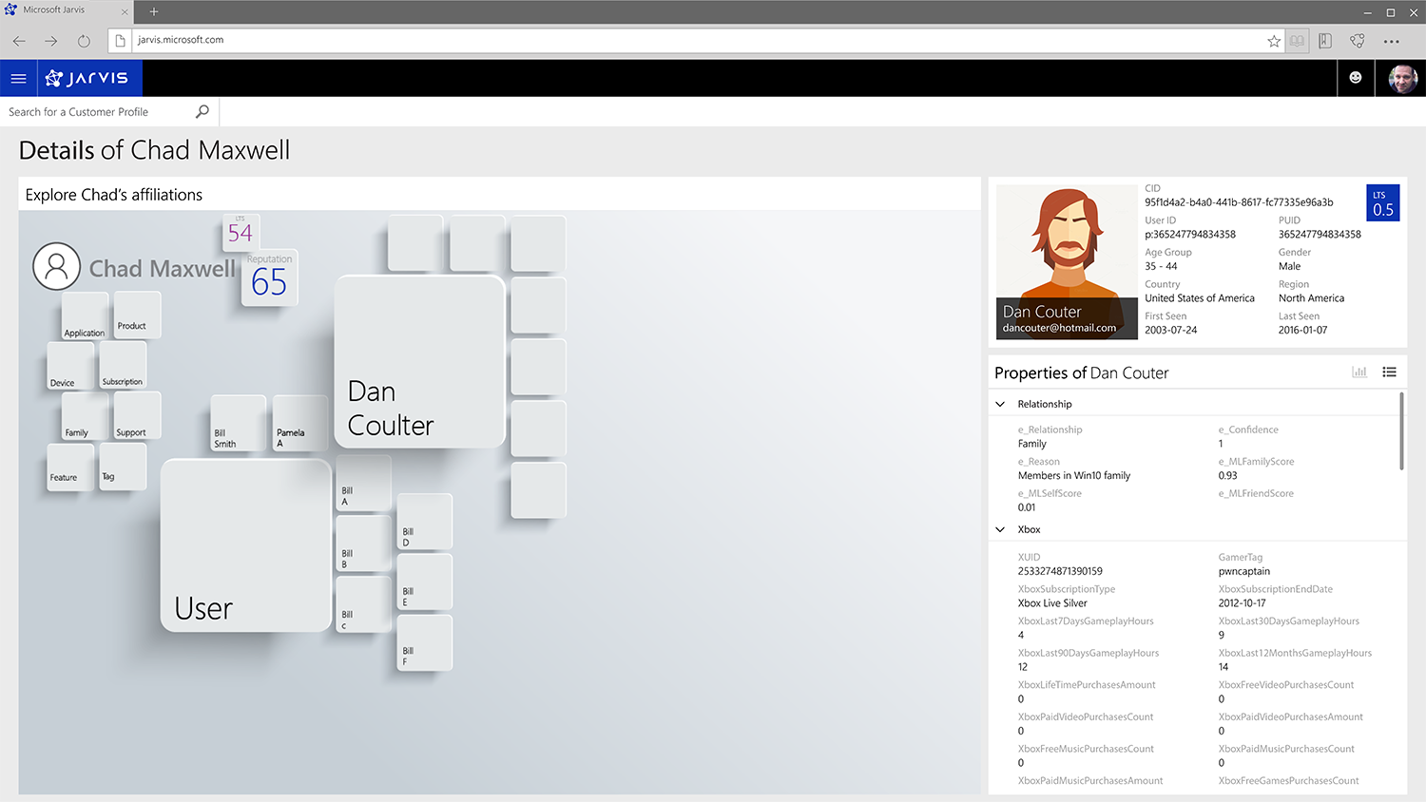The image size is (1426, 802).
Task: Select the Product tile
Action: pos(137,315)
